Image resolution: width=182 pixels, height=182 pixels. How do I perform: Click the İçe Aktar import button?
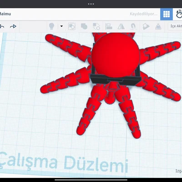click(x=175, y=26)
